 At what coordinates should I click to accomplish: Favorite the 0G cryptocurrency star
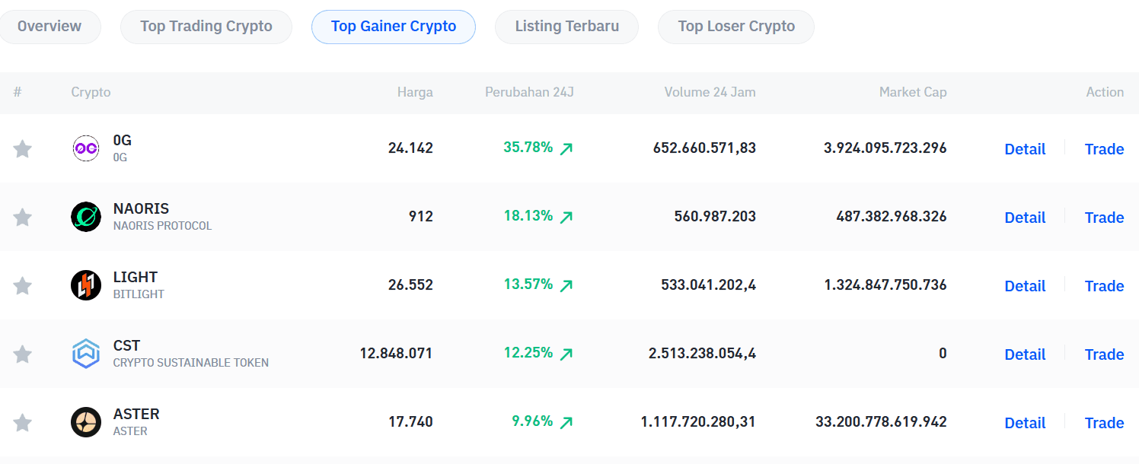coord(22,148)
